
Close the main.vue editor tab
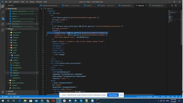tap(146, 5)
